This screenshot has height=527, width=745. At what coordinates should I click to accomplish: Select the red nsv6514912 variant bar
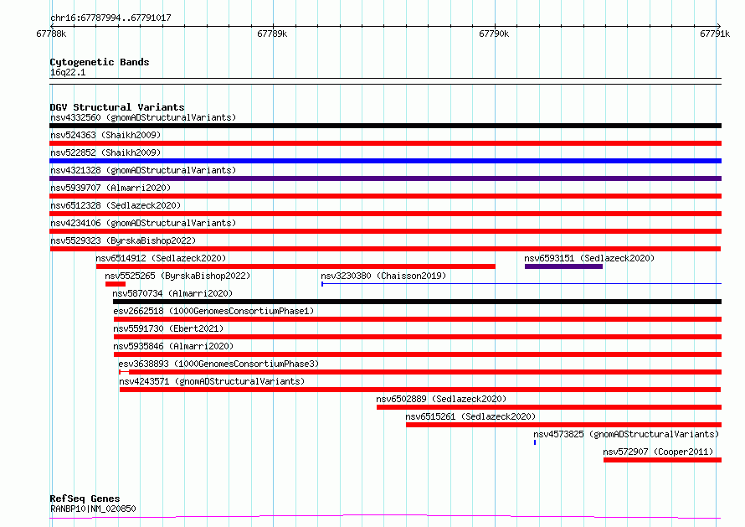coord(295,266)
